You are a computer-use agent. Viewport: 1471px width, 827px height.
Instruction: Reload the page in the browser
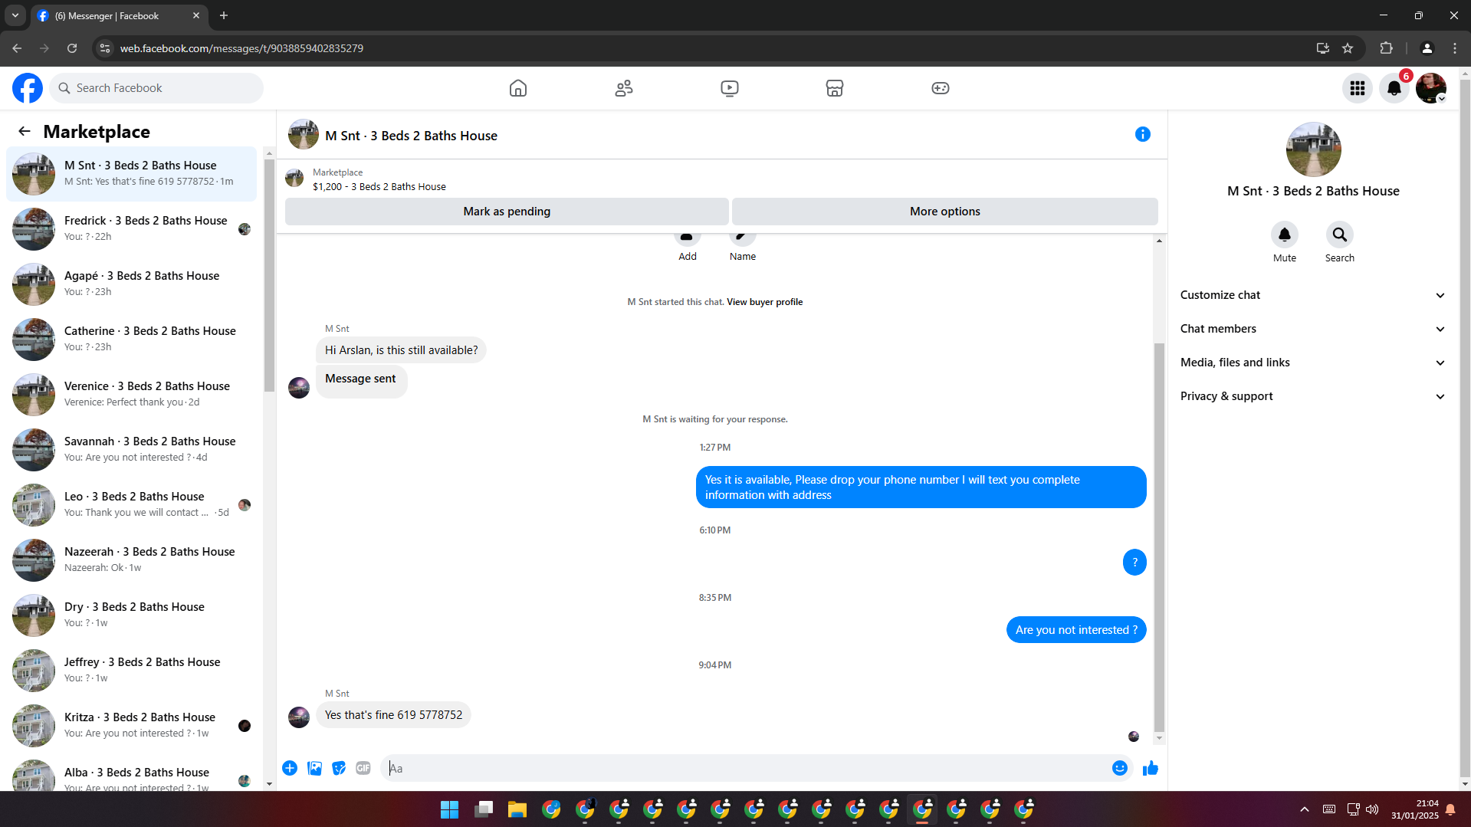pos(72,48)
